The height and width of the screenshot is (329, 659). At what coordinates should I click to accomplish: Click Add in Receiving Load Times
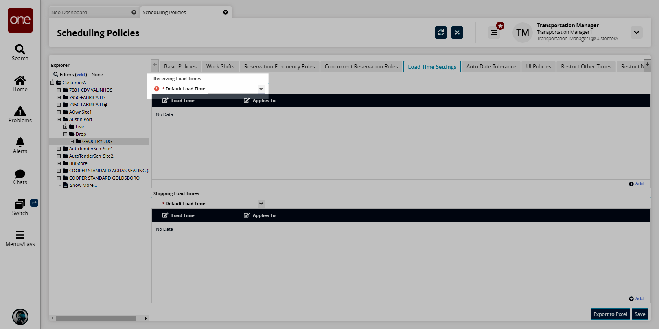coord(636,184)
